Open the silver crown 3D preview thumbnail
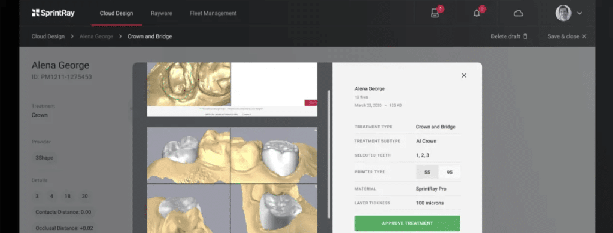 (x=232, y=180)
